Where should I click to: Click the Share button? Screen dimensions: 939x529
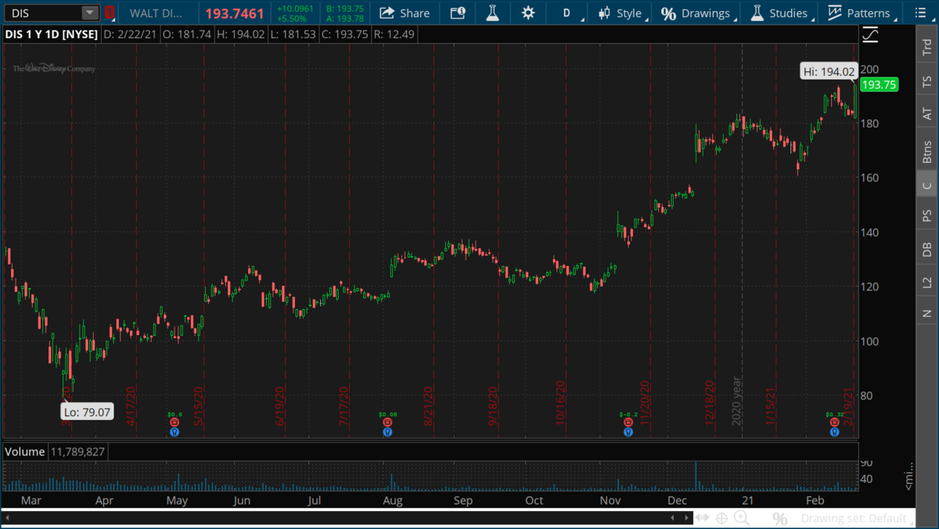405,13
